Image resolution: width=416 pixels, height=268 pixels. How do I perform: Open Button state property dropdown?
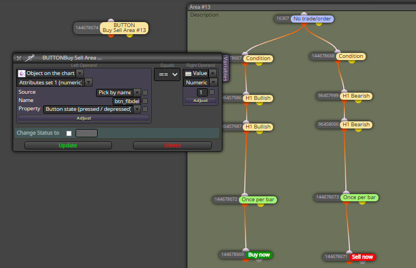[137, 109]
